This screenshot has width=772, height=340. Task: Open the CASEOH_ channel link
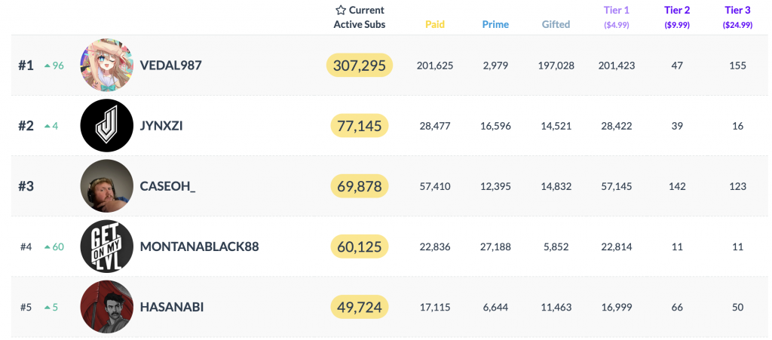coord(167,186)
